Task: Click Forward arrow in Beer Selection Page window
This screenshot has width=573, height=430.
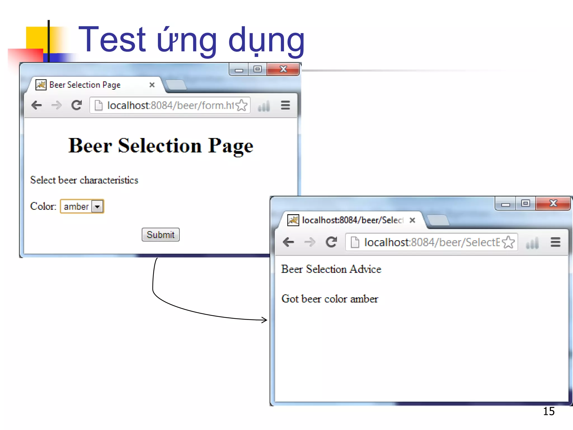Action: pos(57,105)
